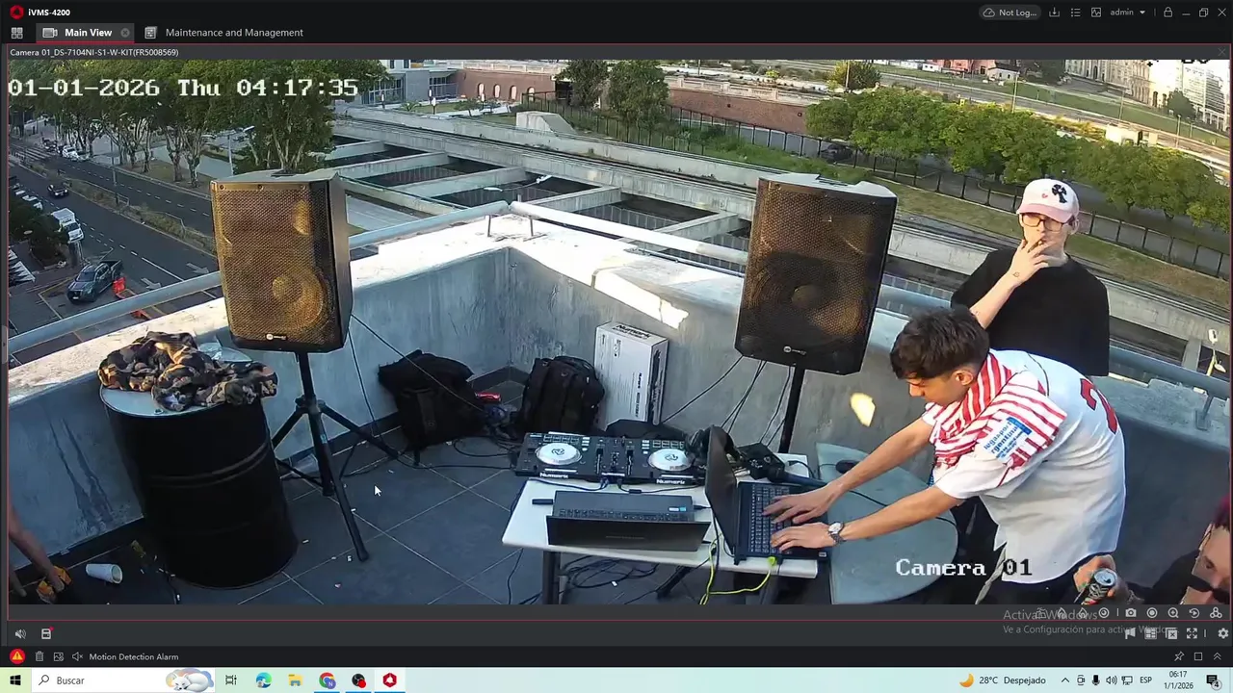
Task: Open File Explorer from taskbar
Action: pos(295,680)
